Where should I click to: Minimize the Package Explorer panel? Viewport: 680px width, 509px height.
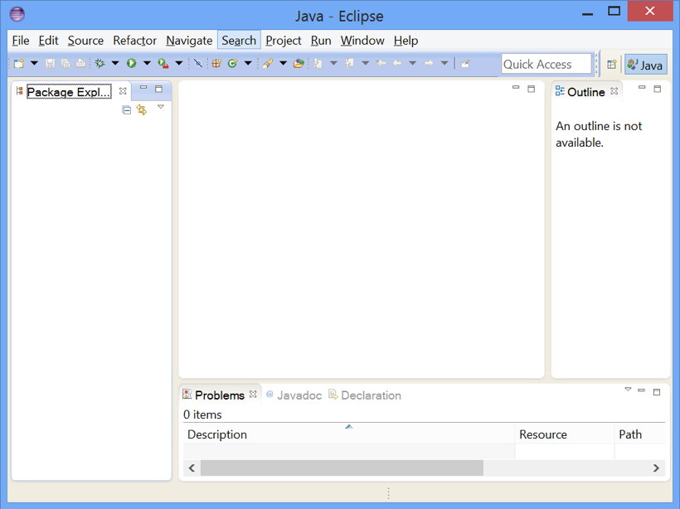click(x=143, y=88)
